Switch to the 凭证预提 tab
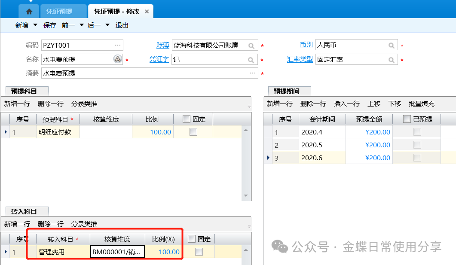456x265 pixels. (x=59, y=12)
